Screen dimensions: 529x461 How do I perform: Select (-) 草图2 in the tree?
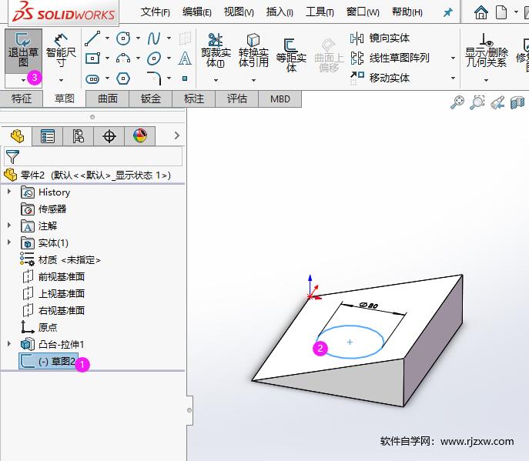[49, 361]
